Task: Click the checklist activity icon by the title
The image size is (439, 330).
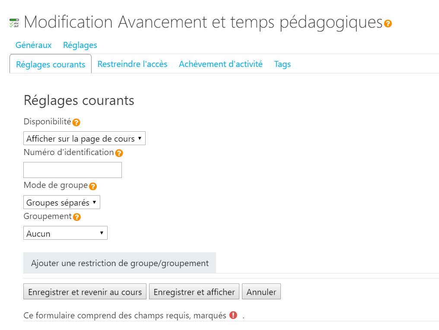Action: tap(14, 23)
